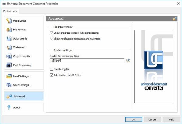Click the Cancel button

tap(152, 119)
